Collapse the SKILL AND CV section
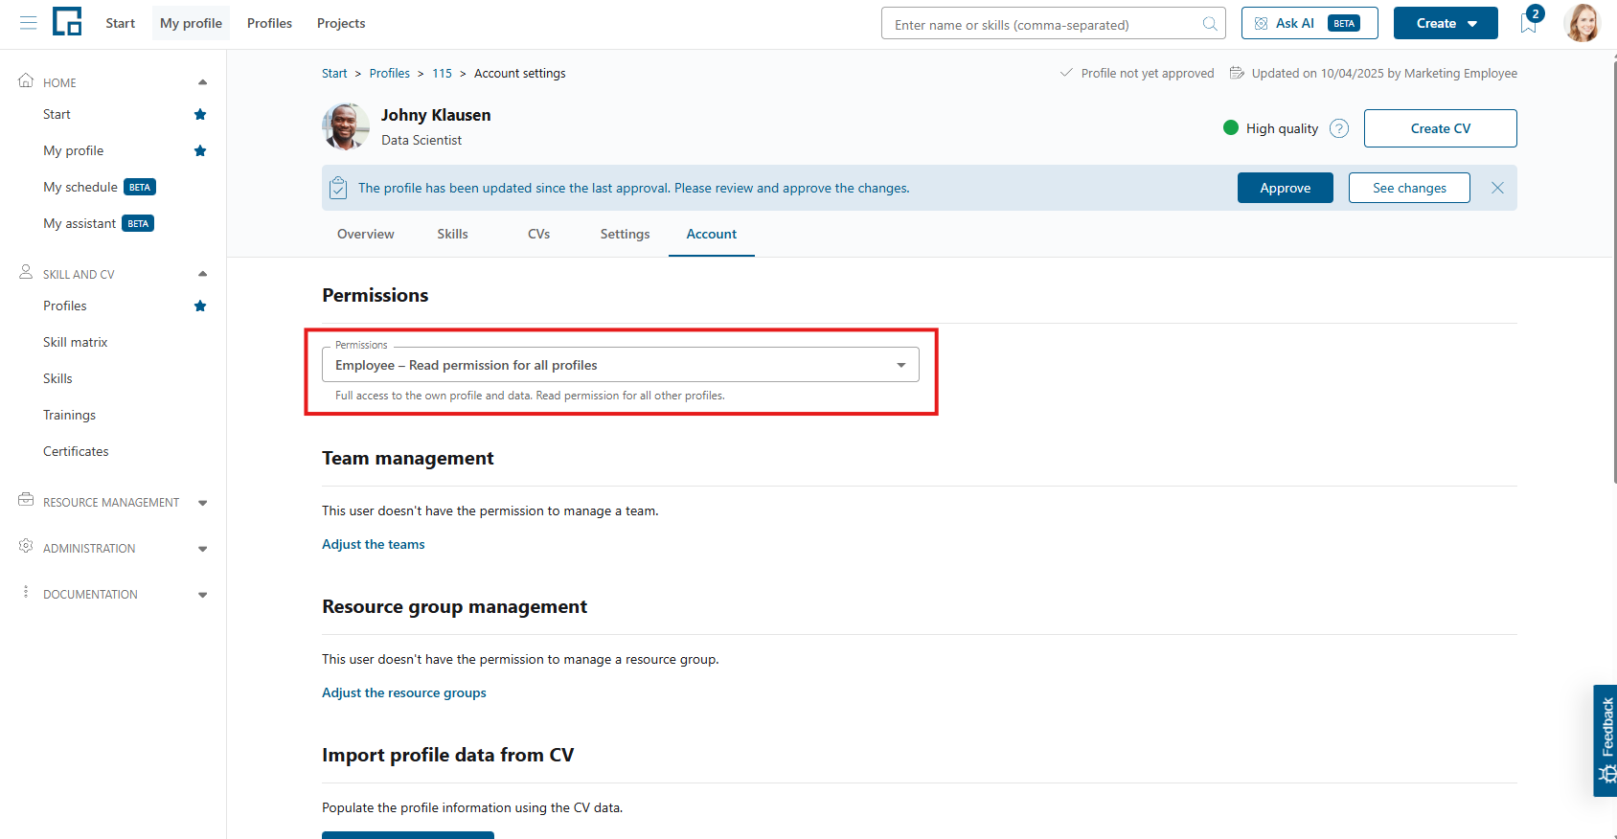 (x=202, y=274)
